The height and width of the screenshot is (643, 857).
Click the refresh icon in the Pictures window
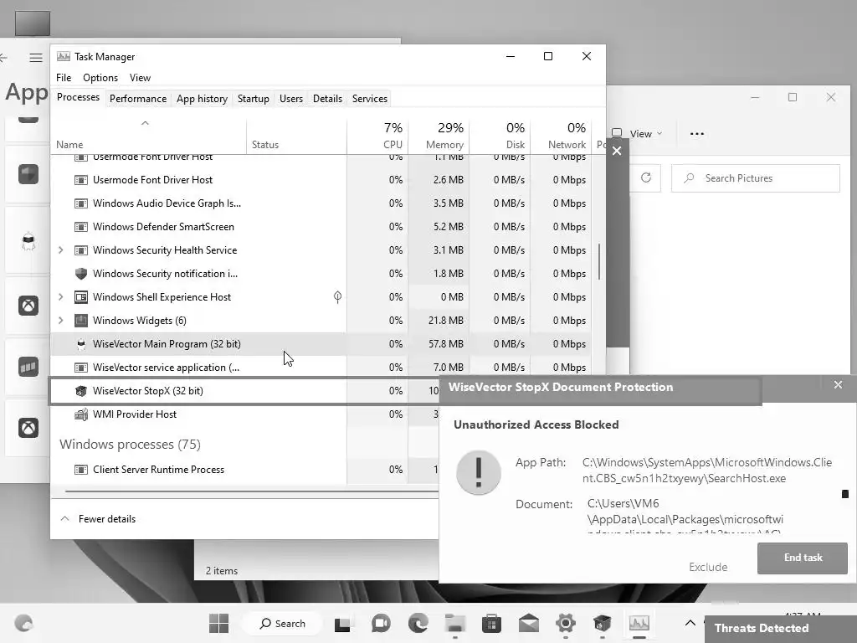tap(646, 177)
